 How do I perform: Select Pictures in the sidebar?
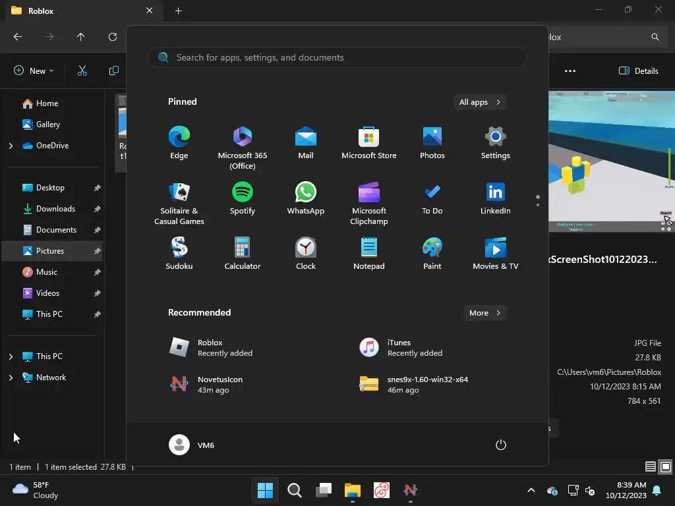(x=52, y=251)
